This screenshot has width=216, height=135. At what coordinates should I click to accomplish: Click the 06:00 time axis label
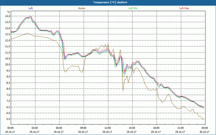59,128
